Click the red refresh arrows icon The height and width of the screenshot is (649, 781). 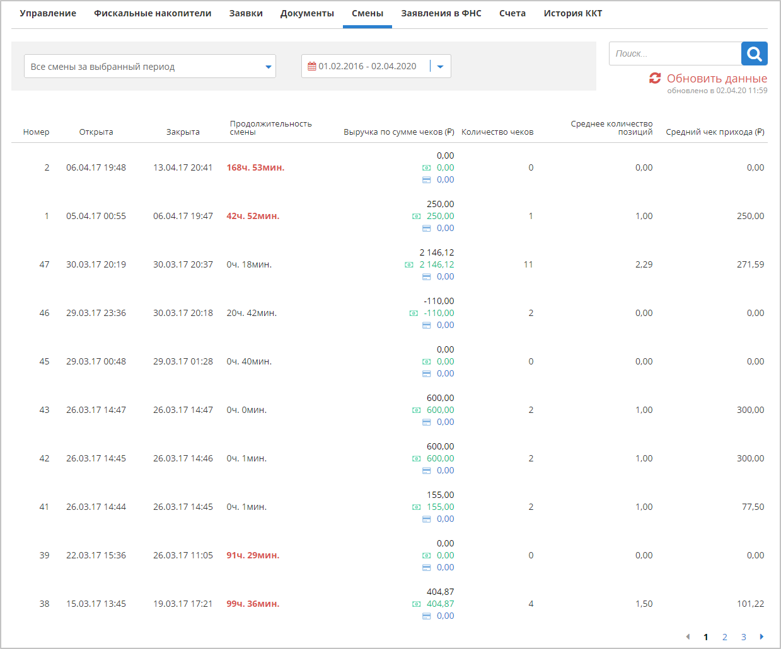pyautogui.click(x=655, y=78)
